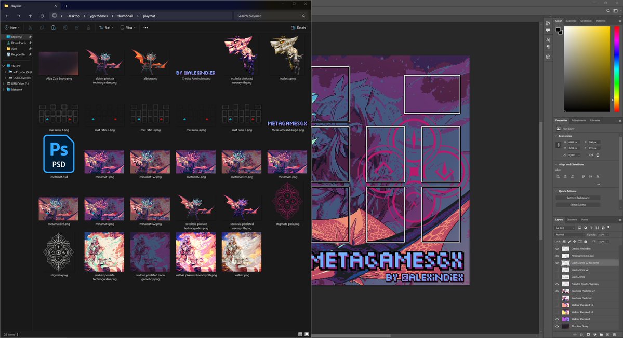623x338 pixels.
Task: Create new fill or adjustment layer
Action: tap(595, 335)
